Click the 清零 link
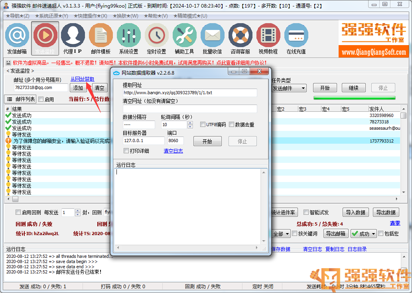This screenshot has width=412, height=293. click(395, 223)
